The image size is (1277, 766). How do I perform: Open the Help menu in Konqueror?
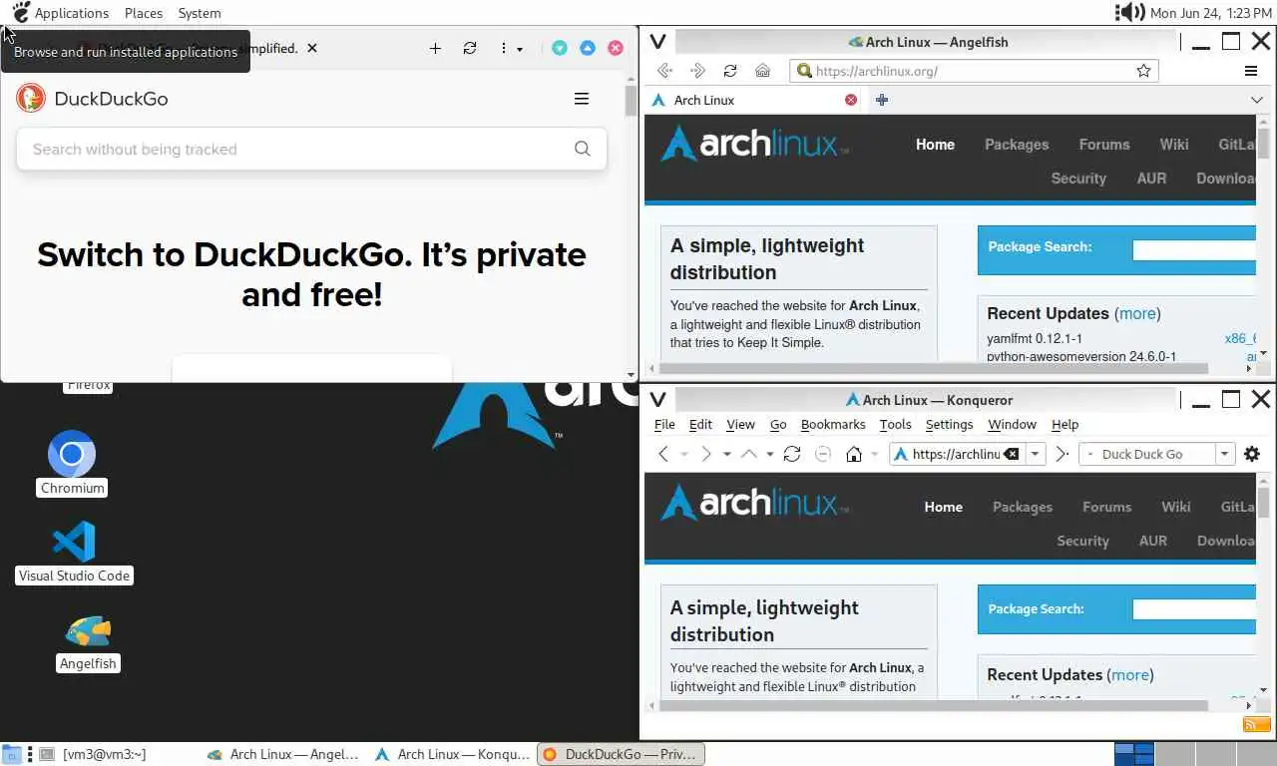coord(1064,424)
